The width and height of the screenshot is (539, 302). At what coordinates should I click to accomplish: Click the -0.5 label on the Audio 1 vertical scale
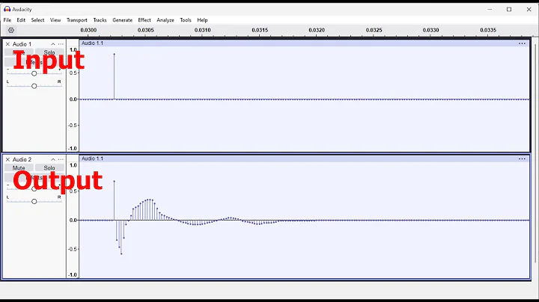(73, 126)
